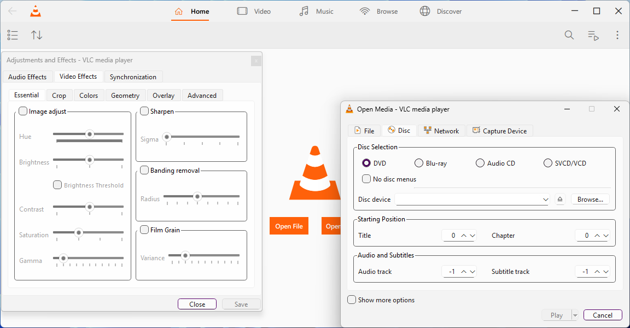Viewport: 630px width, 328px height.
Task: Increase the Title number stepper
Action: (x=464, y=236)
